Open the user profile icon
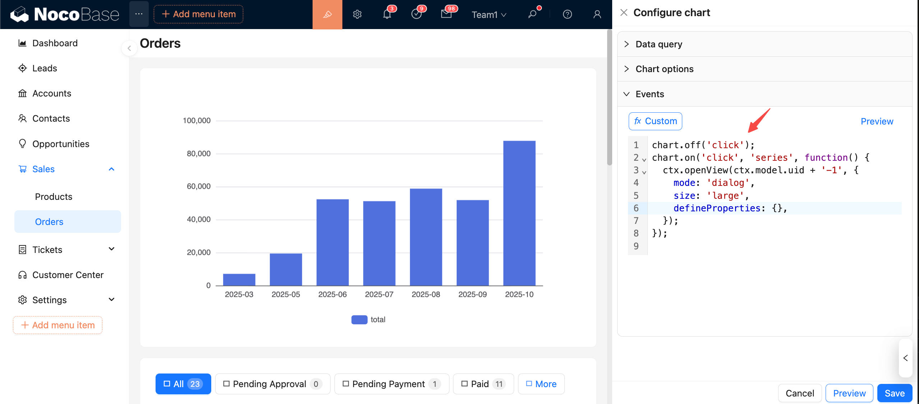 pyautogui.click(x=597, y=14)
